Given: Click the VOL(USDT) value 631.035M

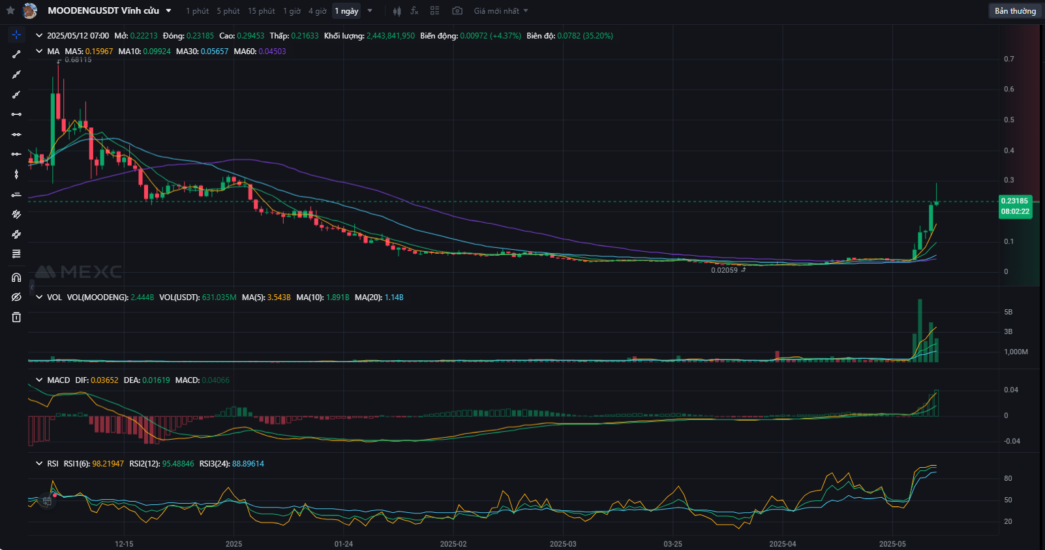Looking at the screenshot, I should (x=219, y=297).
